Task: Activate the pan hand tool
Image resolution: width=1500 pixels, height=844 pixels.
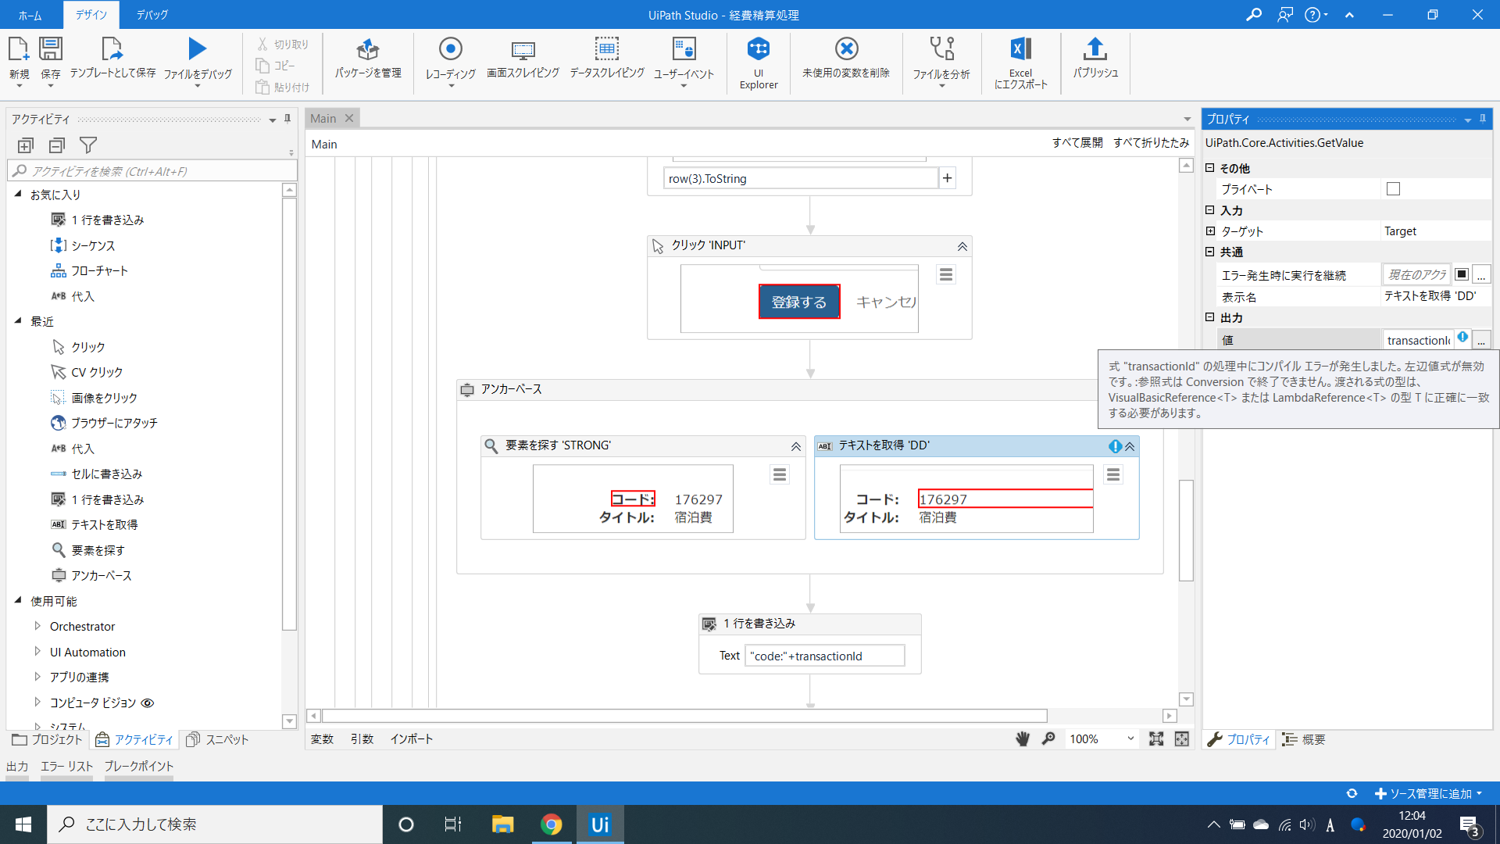Action: point(1023,738)
